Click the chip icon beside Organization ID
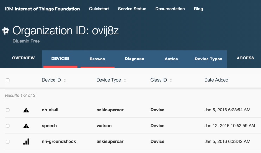Viewport: 261px width, 153px height. [6, 31]
